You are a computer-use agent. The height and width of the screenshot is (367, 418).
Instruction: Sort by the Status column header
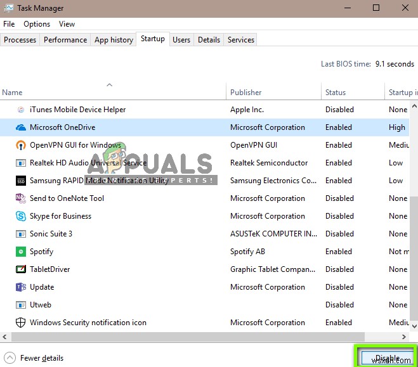(x=353, y=92)
